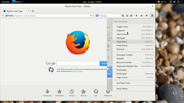Screen dimensions: 184x103
Task: Select Inspector from Web Developer menu
Action: tap(133, 31)
